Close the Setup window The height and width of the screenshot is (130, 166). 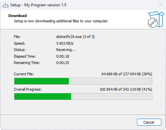pyautogui.click(x=161, y=5)
